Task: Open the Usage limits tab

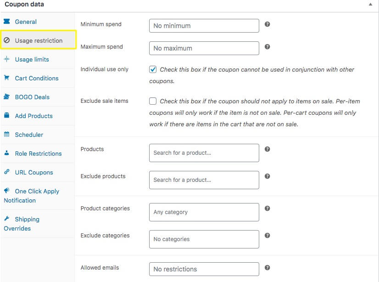Action: pos(32,59)
